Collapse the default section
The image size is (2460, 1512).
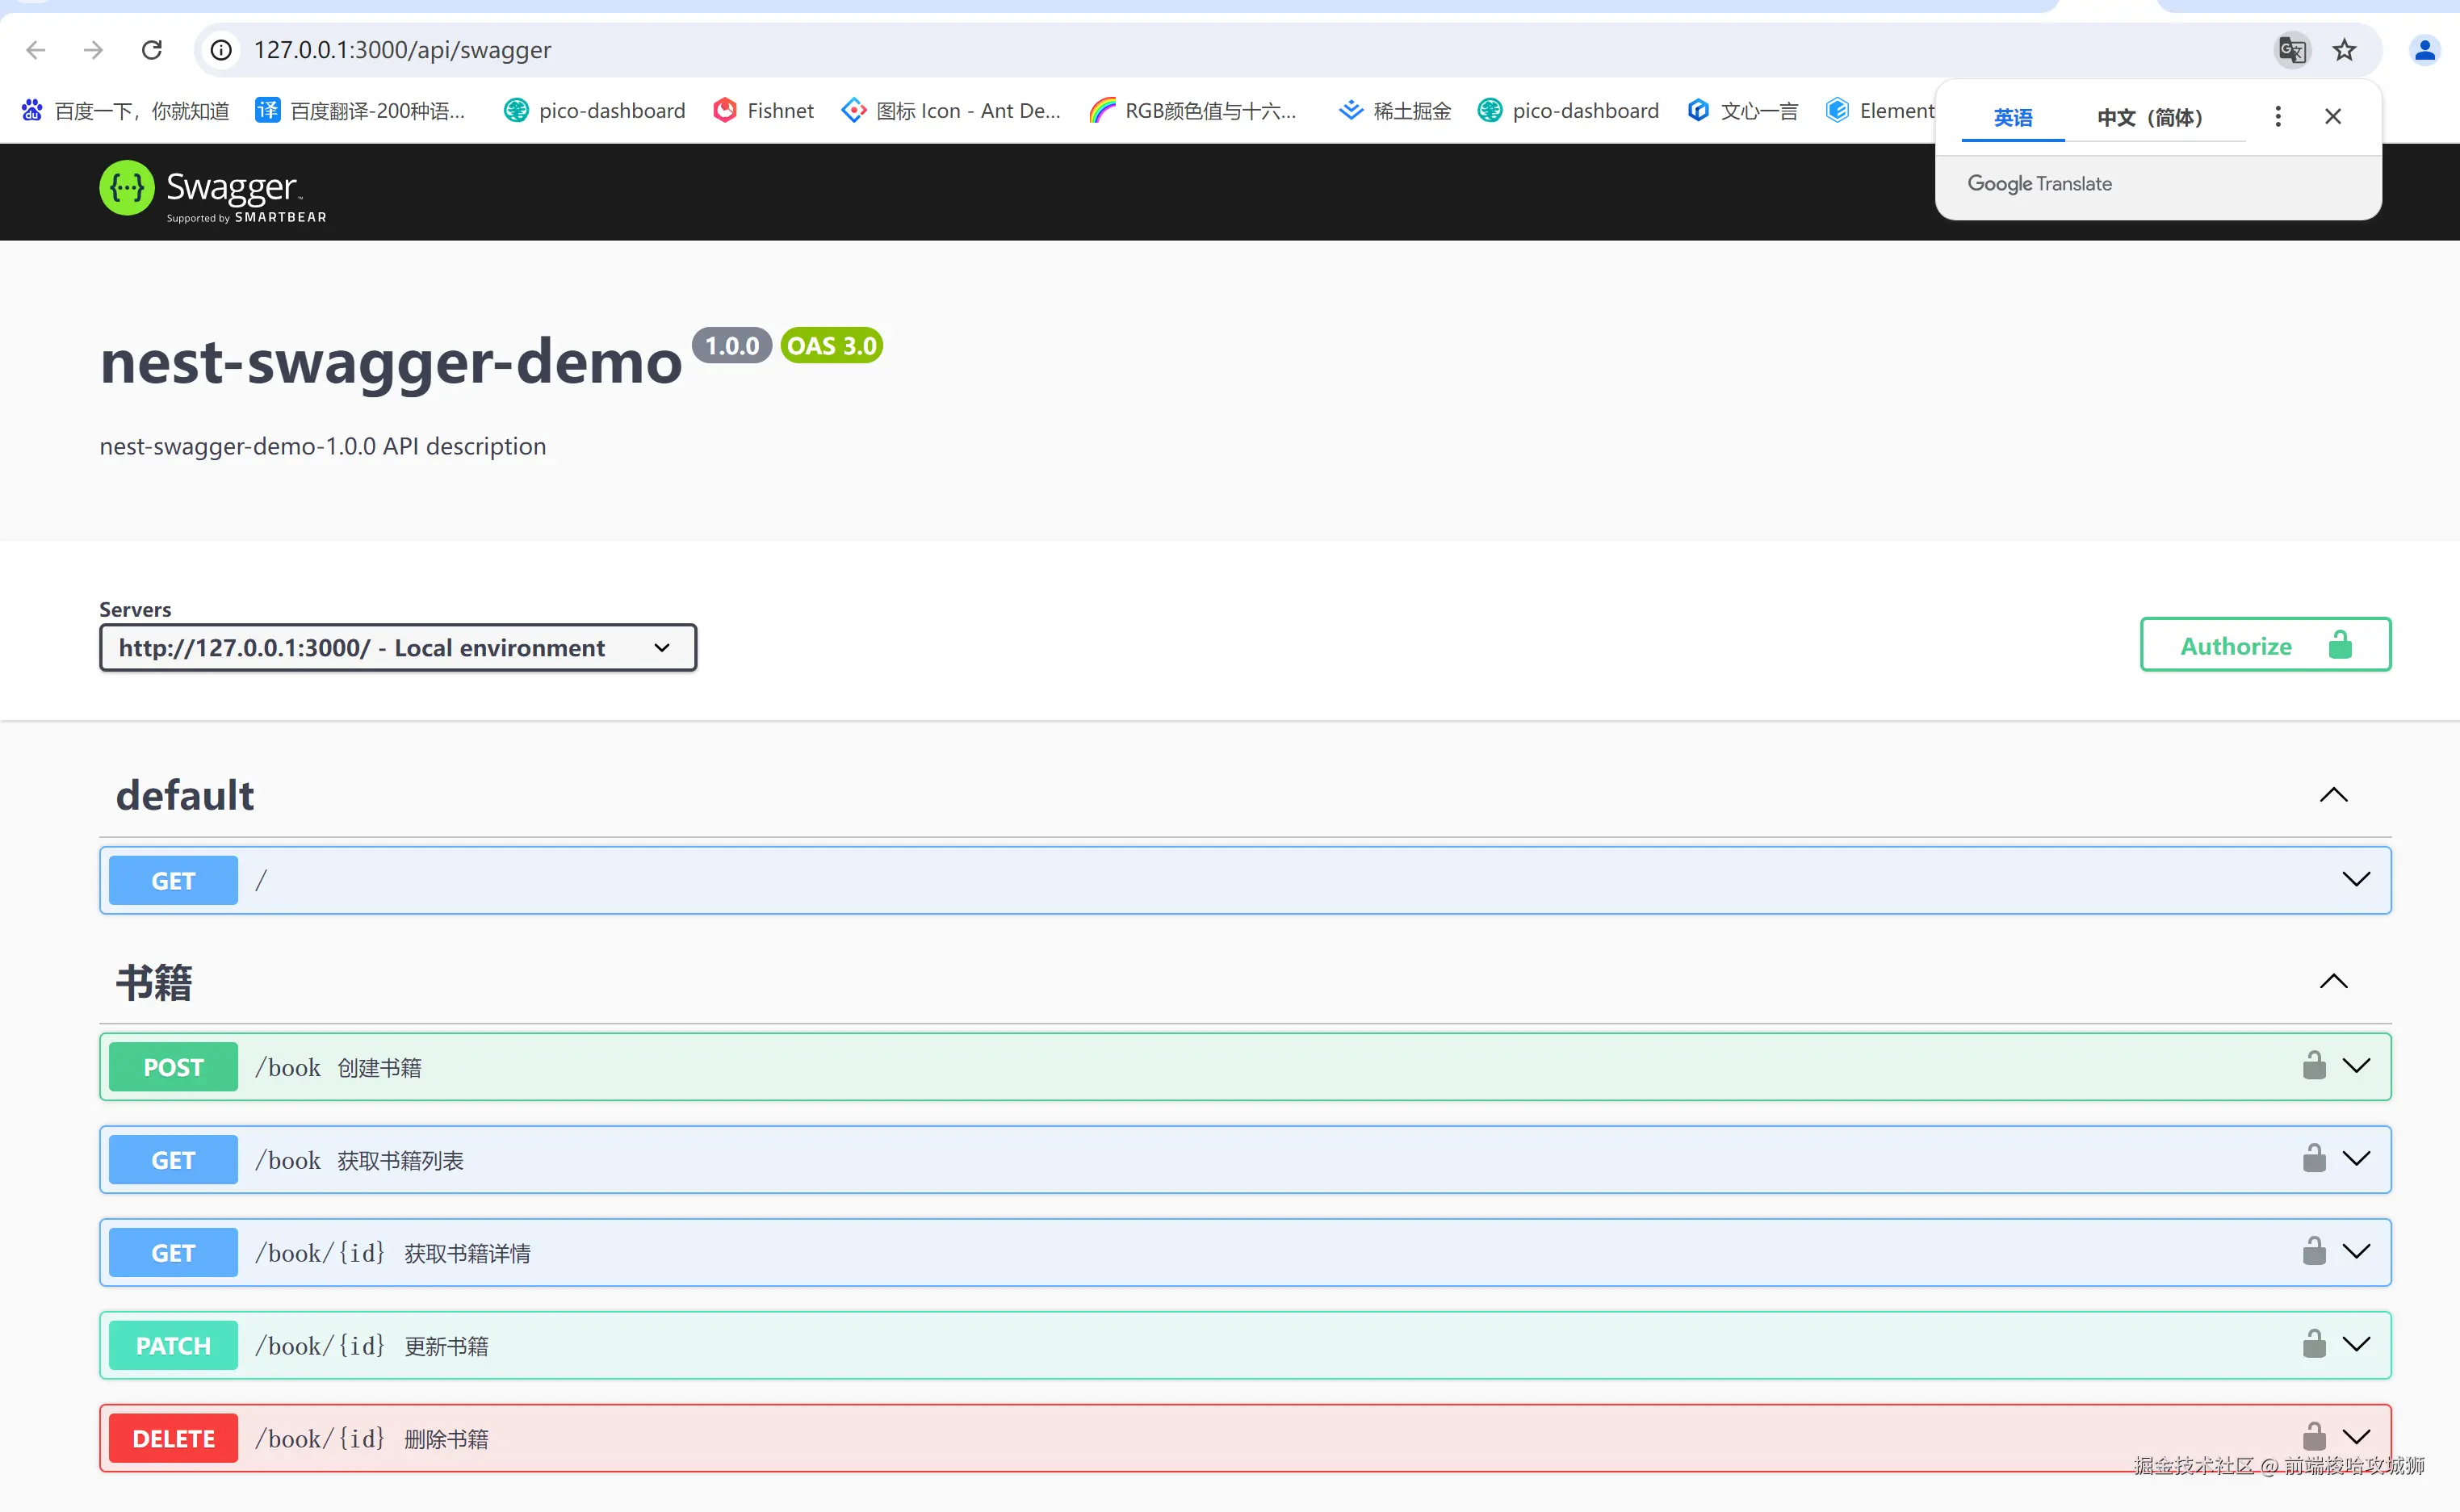(x=2333, y=796)
